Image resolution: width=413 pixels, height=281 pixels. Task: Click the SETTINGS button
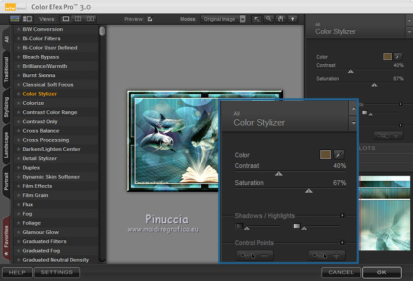click(57, 273)
